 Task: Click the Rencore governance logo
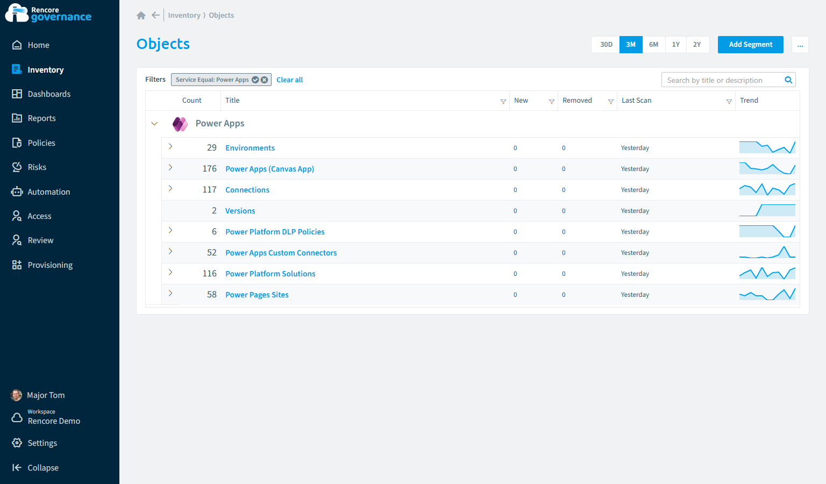tap(48, 13)
